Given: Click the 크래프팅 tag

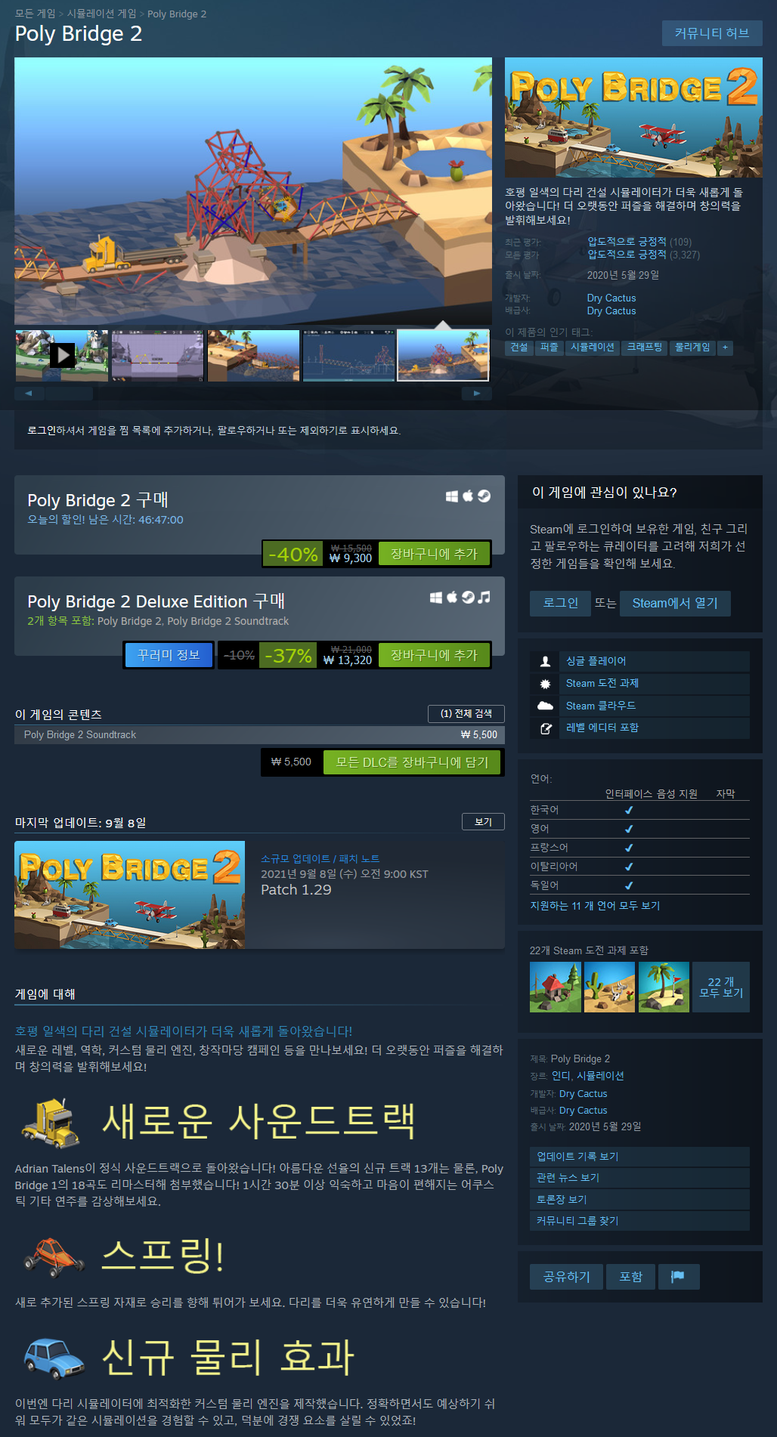Looking at the screenshot, I should coord(645,348).
